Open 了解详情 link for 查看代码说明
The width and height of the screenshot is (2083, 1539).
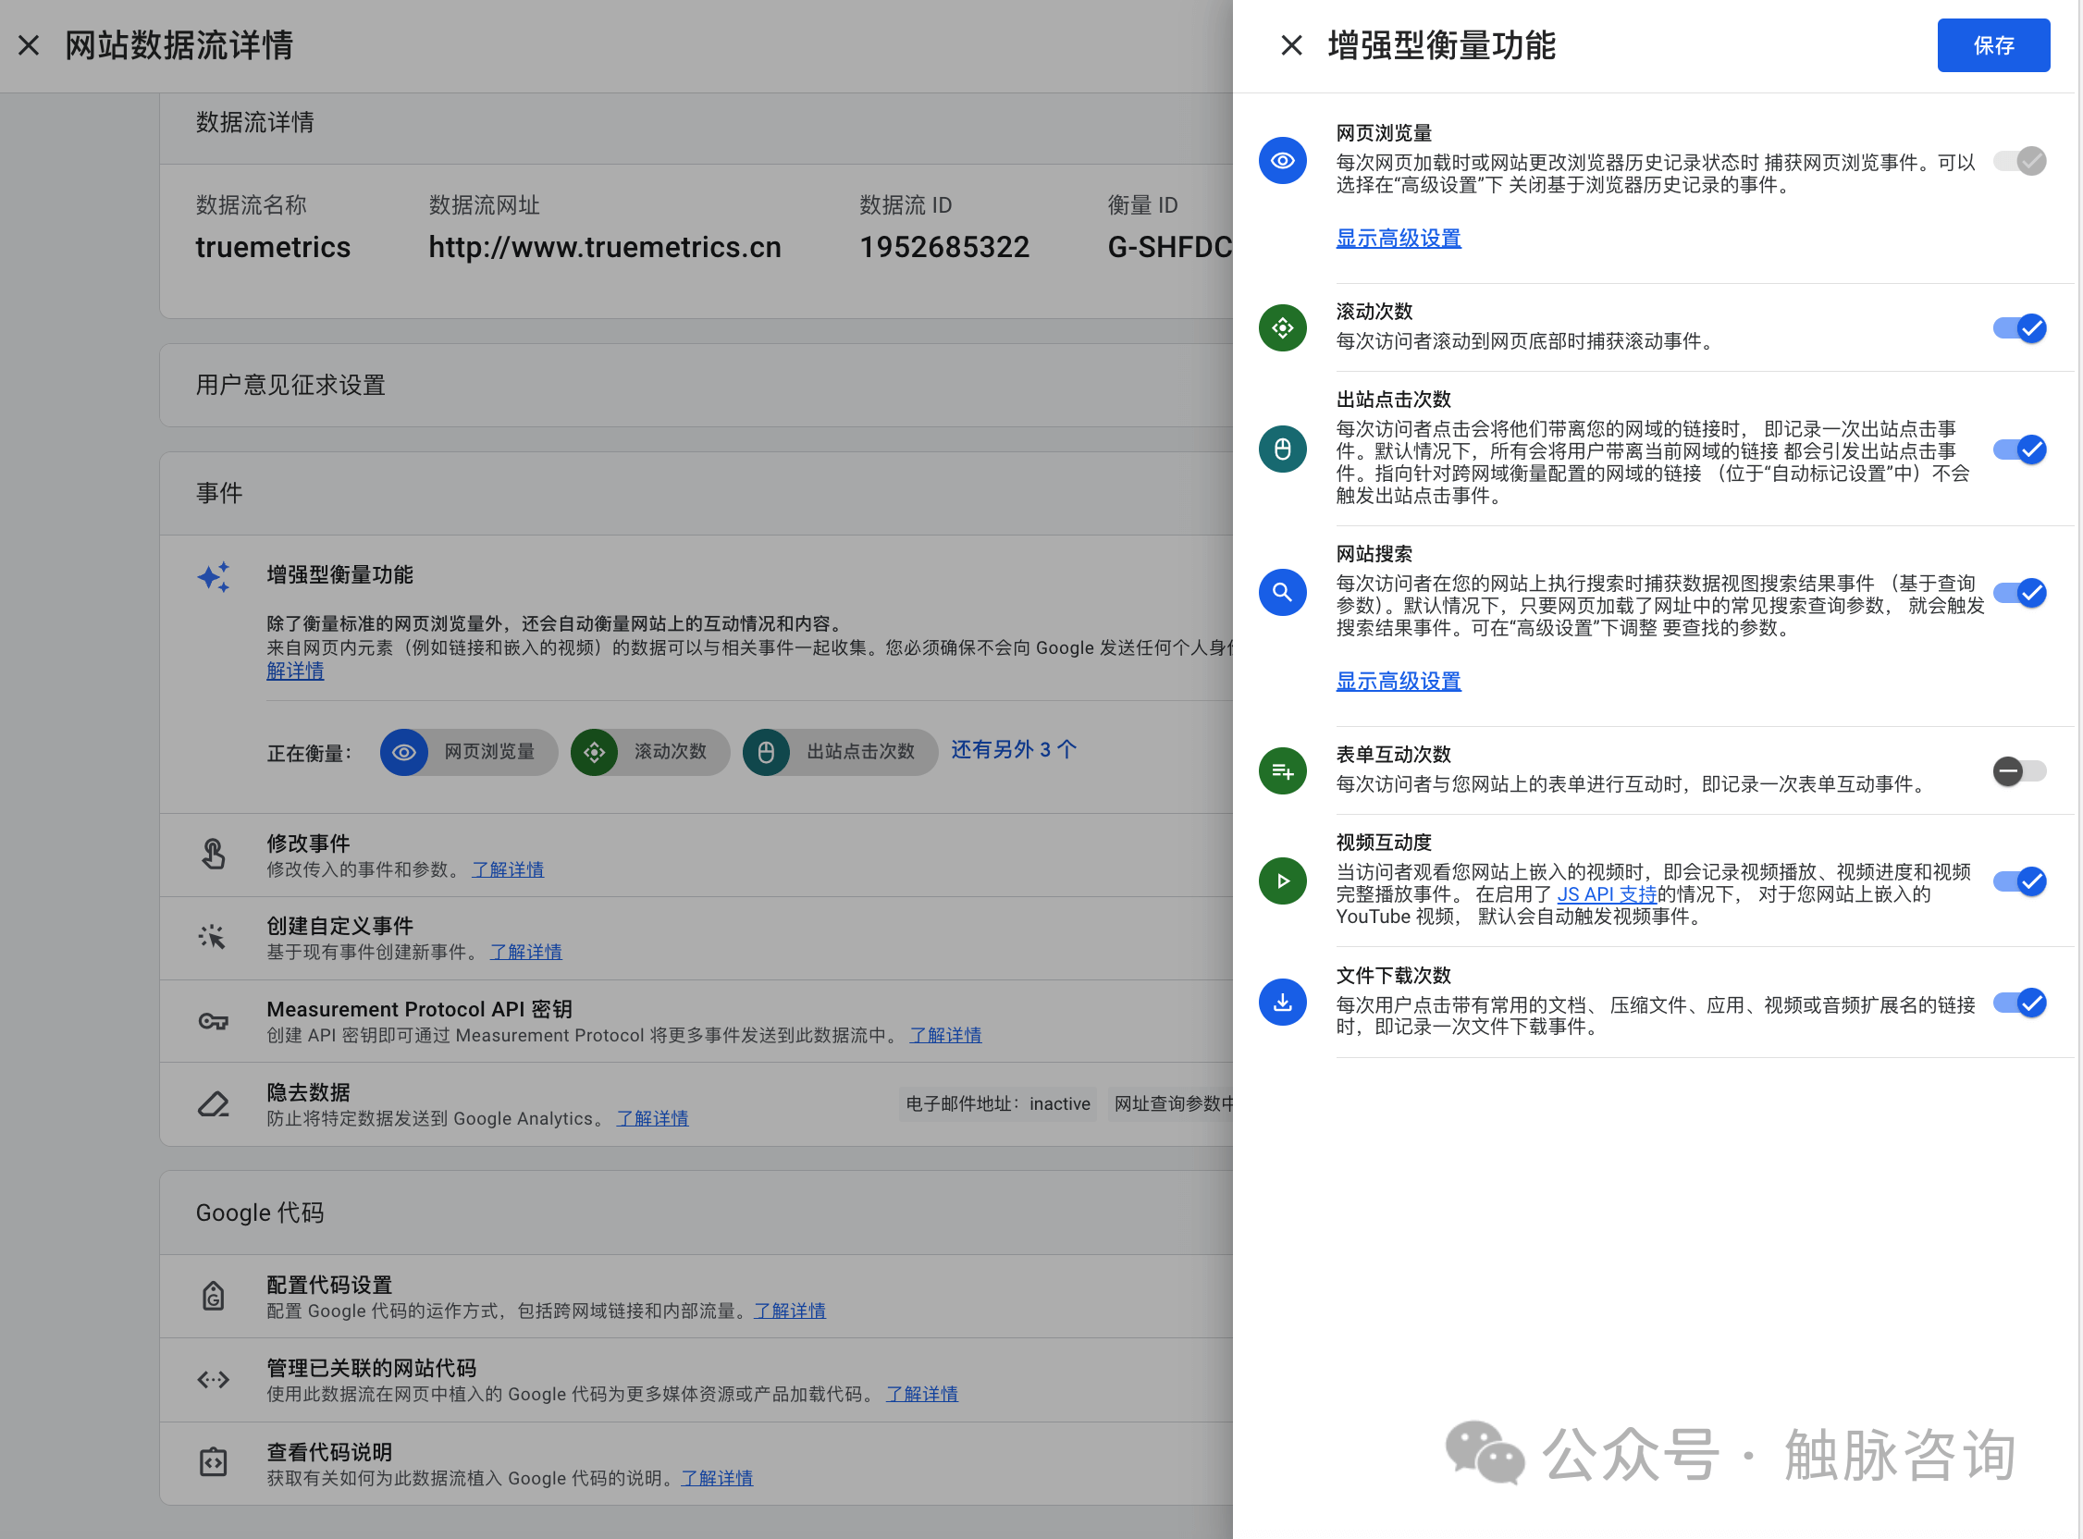[717, 1478]
